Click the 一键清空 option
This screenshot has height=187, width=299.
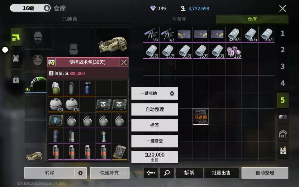(155, 141)
